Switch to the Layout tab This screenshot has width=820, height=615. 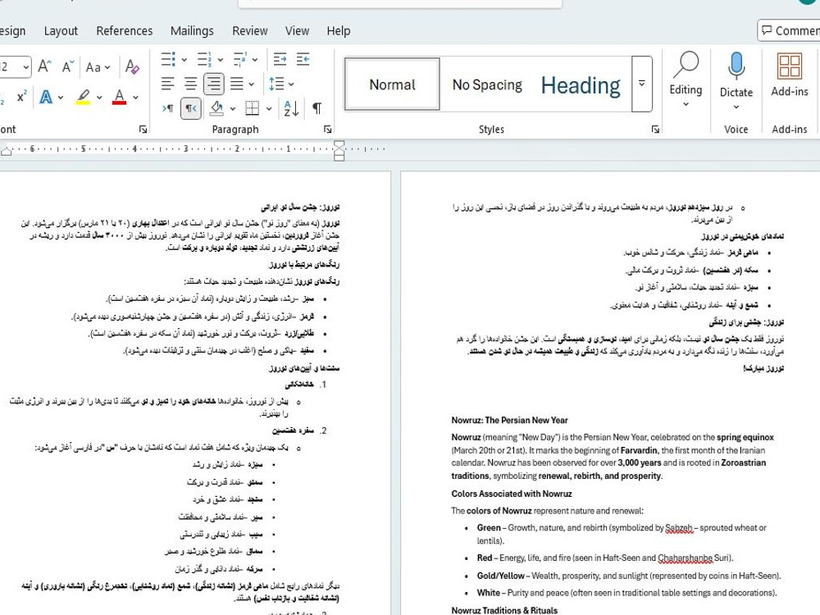pyautogui.click(x=61, y=31)
